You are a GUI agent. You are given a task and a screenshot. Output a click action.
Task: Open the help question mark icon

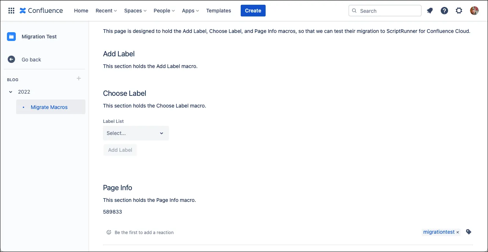(444, 11)
